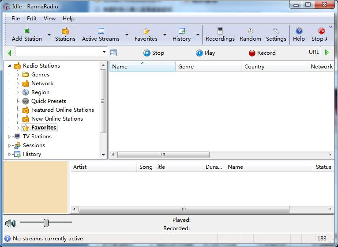
Task: Open the File menu
Action: 15,19
